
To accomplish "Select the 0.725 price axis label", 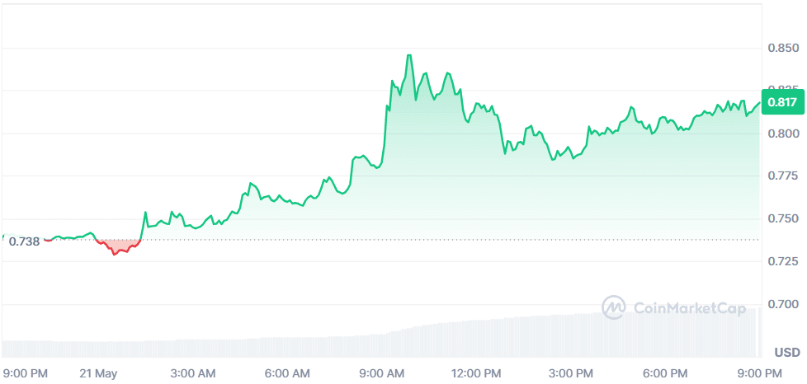I will [781, 262].
